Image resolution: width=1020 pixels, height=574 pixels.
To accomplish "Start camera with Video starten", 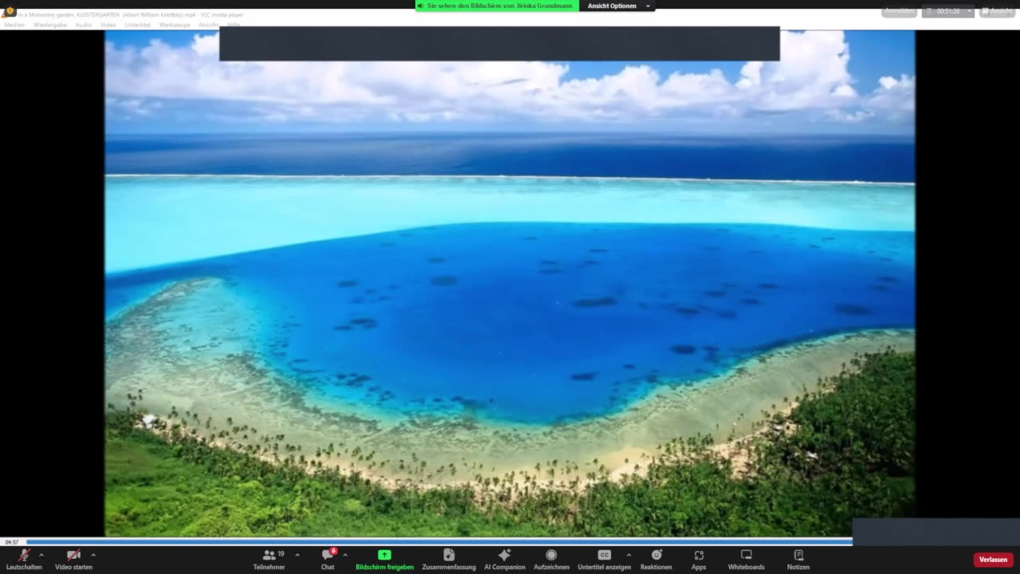I will pos(73,560).
